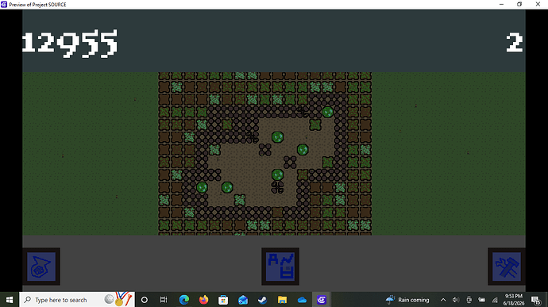Click the number 2 counter at top right

point(514,43)
